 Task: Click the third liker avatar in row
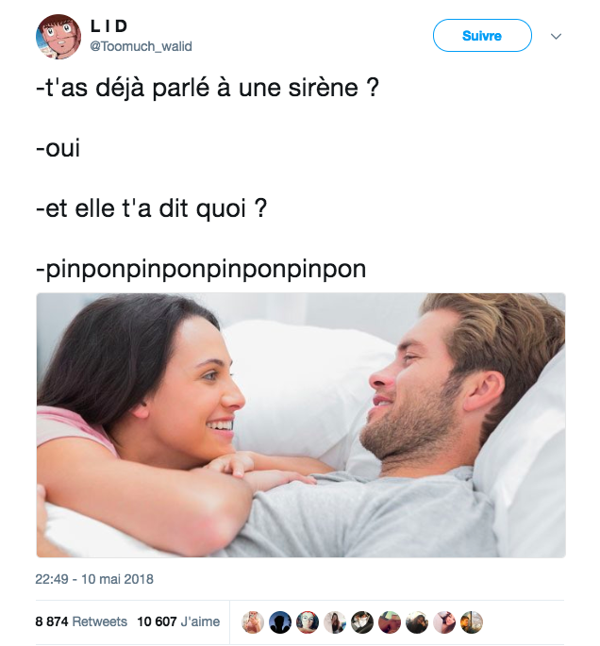point(308,622)
